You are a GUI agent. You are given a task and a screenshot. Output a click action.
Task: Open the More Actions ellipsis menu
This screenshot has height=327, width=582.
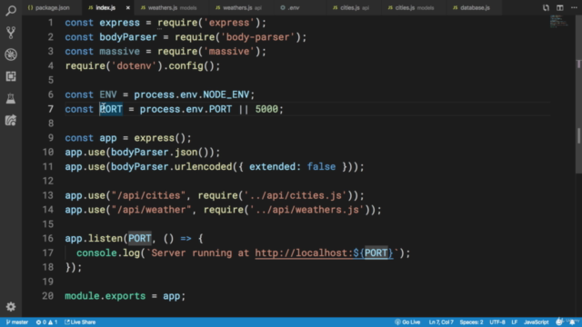[x=574, y=7]
